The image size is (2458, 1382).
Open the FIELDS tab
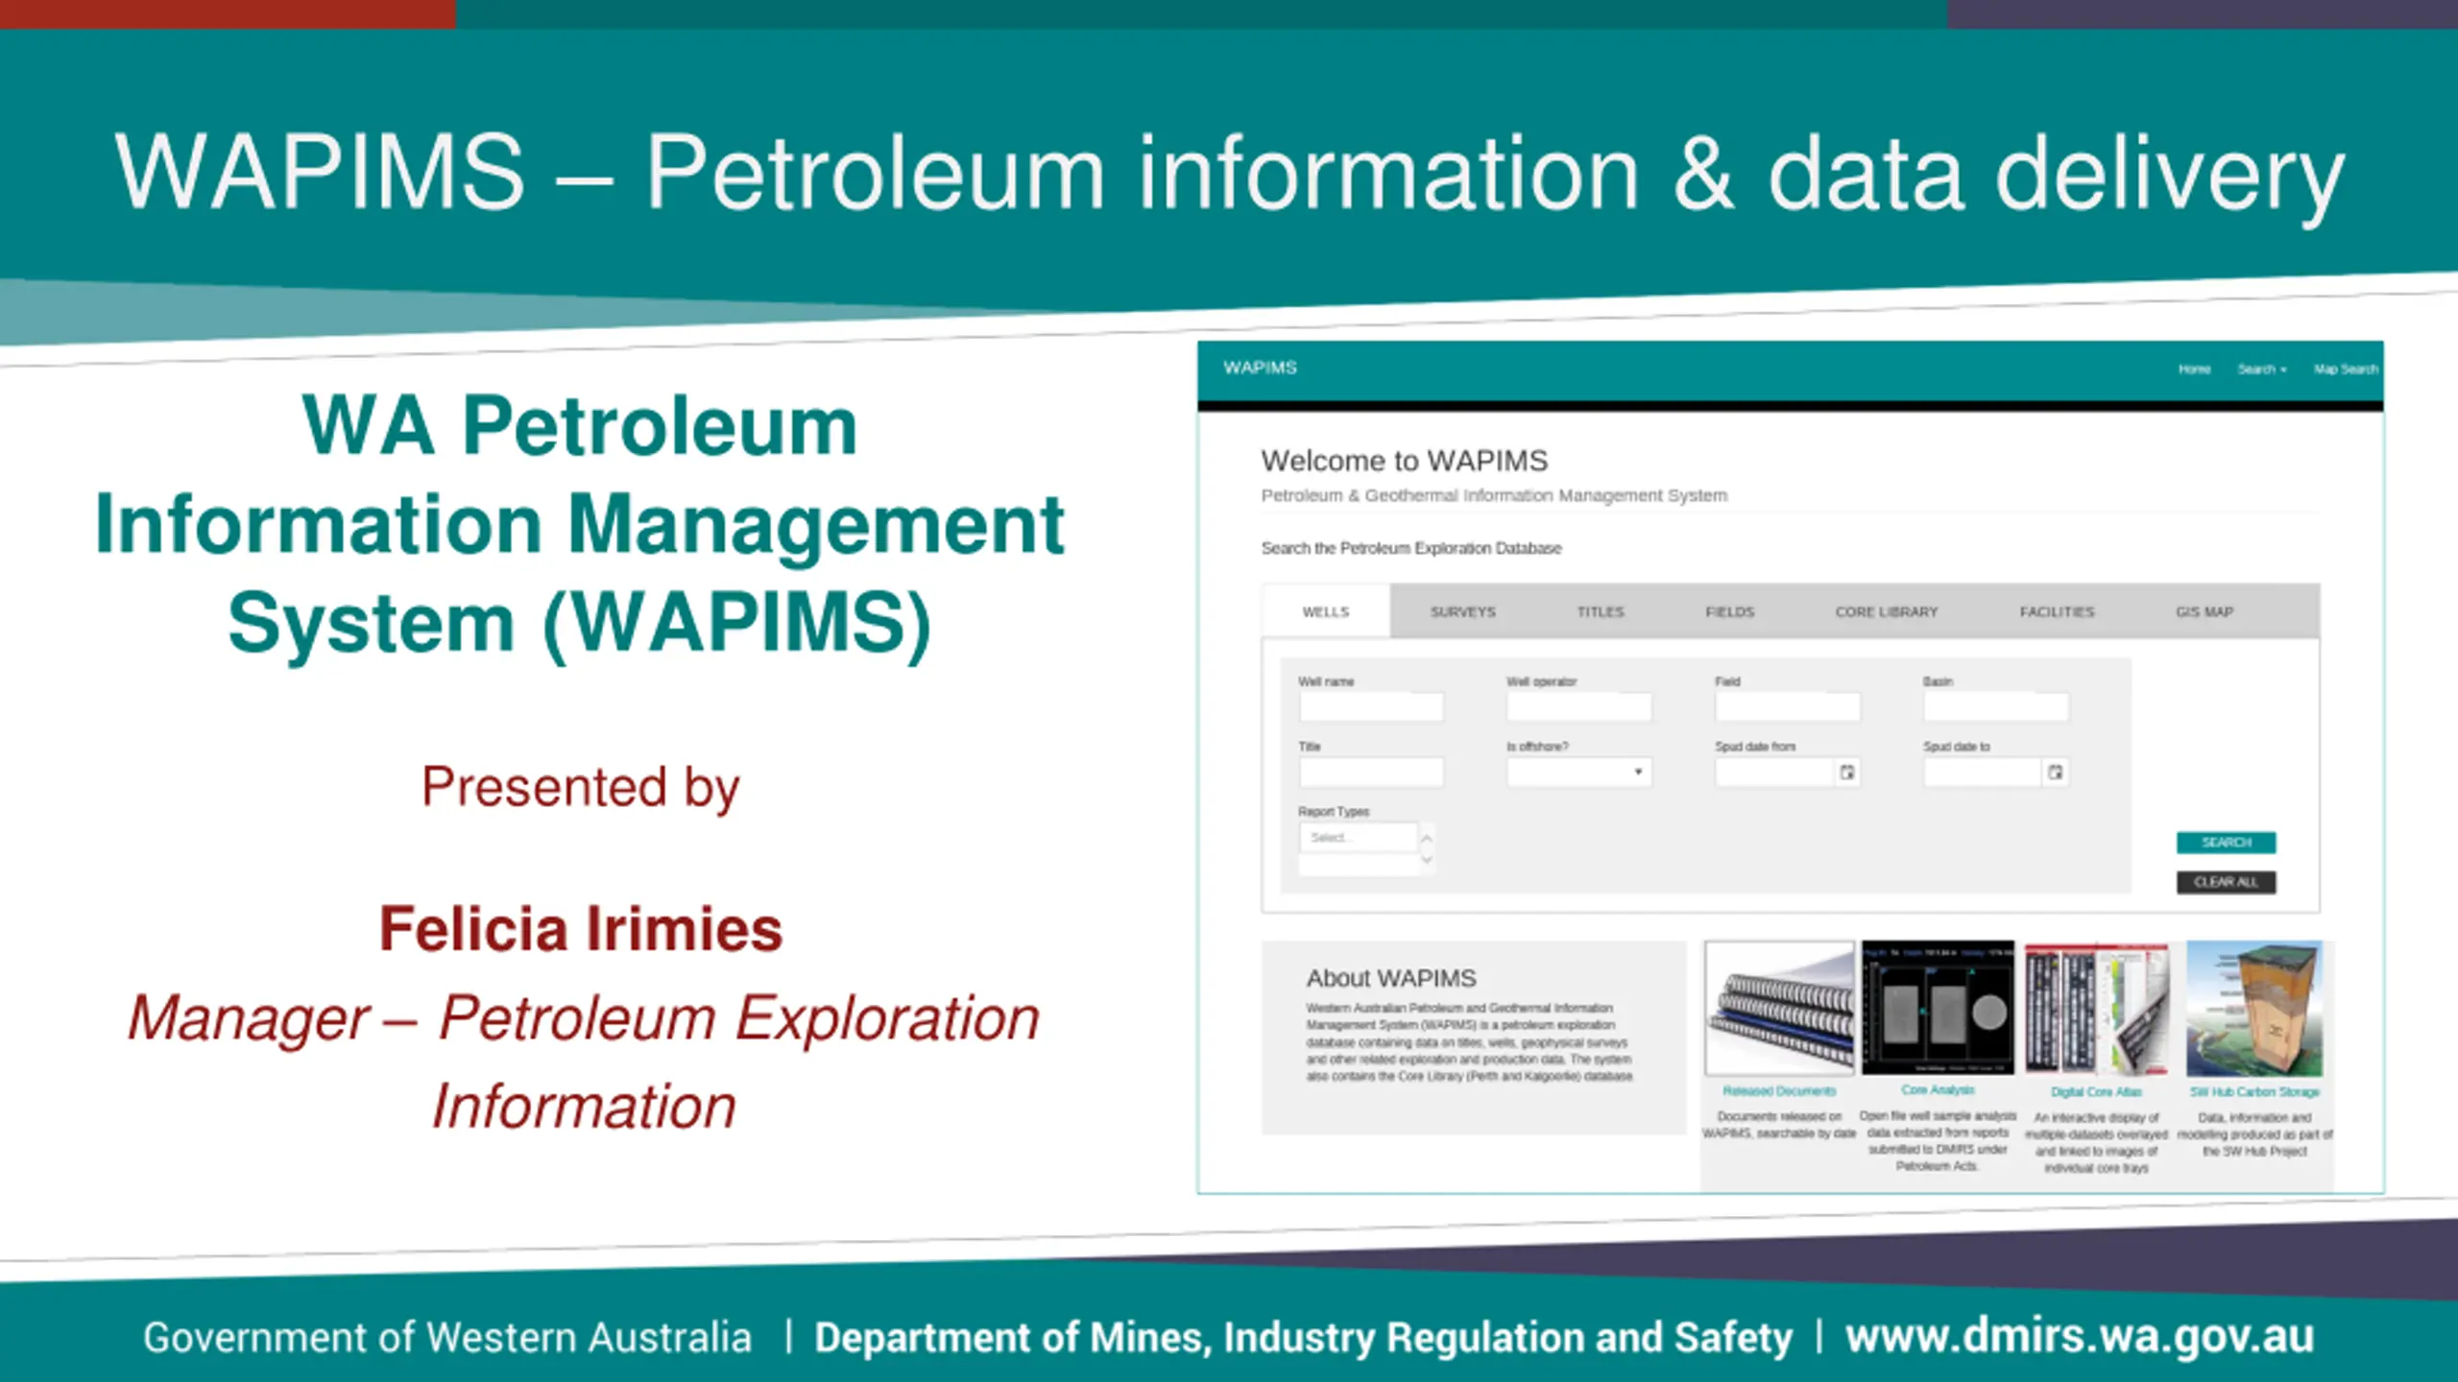click(1729, 611)
